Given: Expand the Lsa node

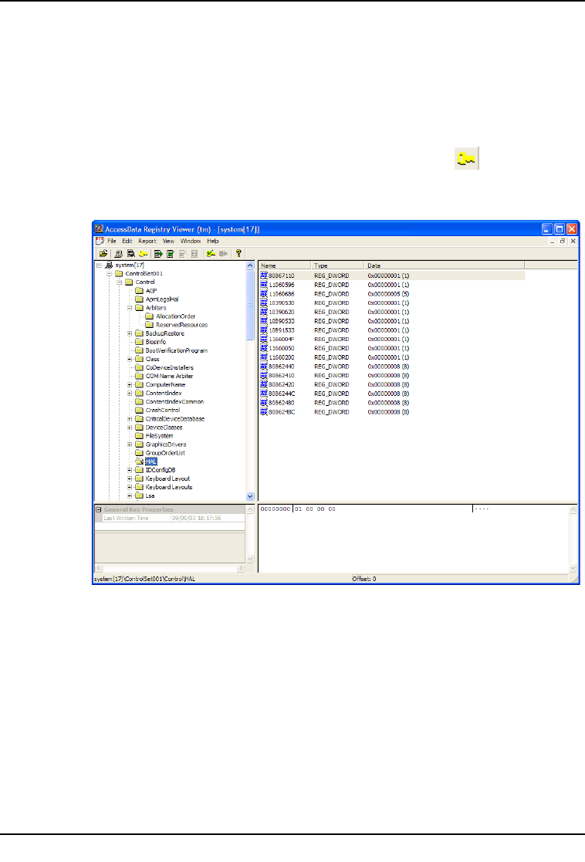Looking at the screenshot, I should point(130,495).
